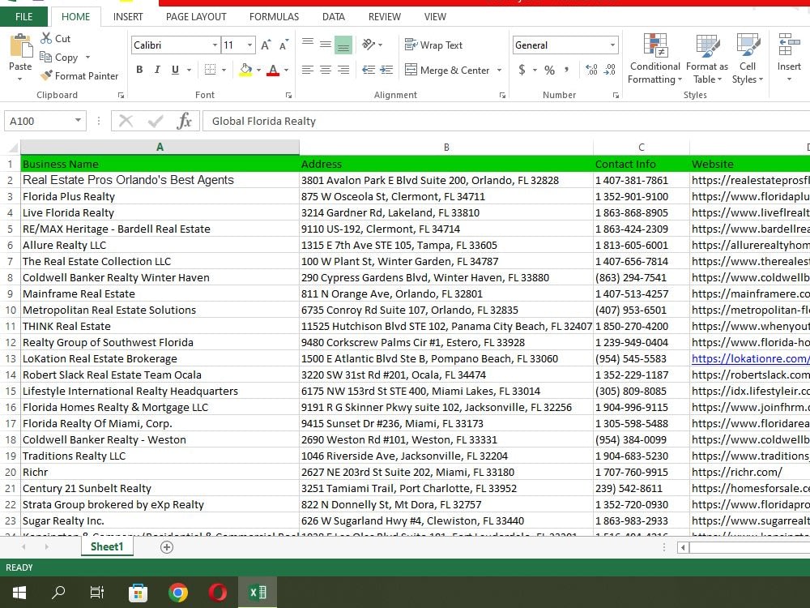Switch to the FORMULAS tab

click(275, 16)
